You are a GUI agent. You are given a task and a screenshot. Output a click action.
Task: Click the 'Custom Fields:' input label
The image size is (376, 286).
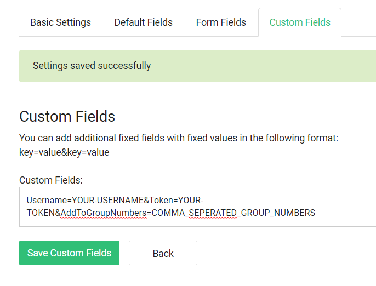pos(51,180)
